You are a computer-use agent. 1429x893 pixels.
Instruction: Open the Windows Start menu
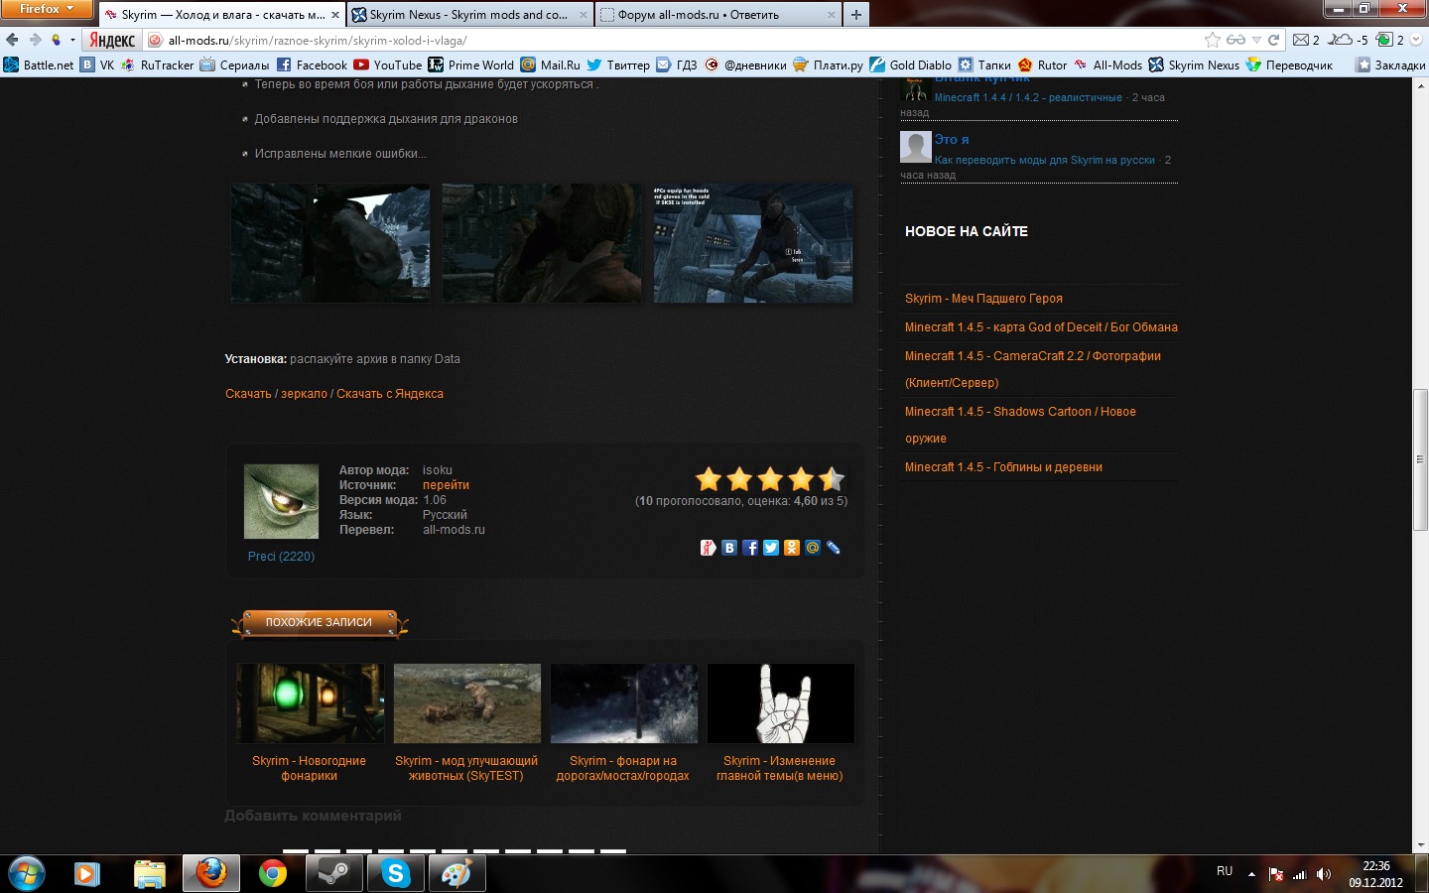pos(25,873)
